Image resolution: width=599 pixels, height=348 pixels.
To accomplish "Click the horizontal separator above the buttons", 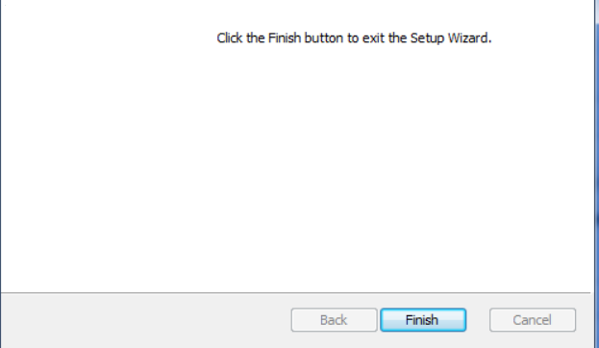I will (296, 293).
